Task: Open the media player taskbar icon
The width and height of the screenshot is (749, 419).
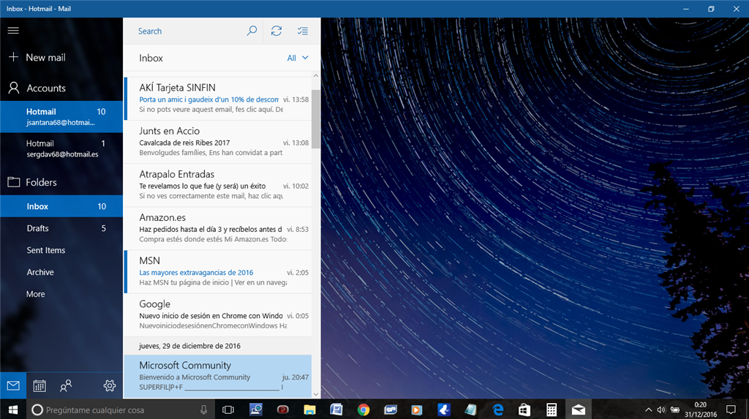Action: tap(417, 409)
